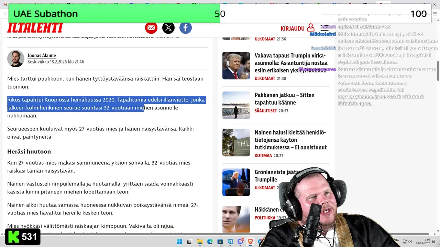
Task: Open Discord from the taskbar
Action: 240,242
